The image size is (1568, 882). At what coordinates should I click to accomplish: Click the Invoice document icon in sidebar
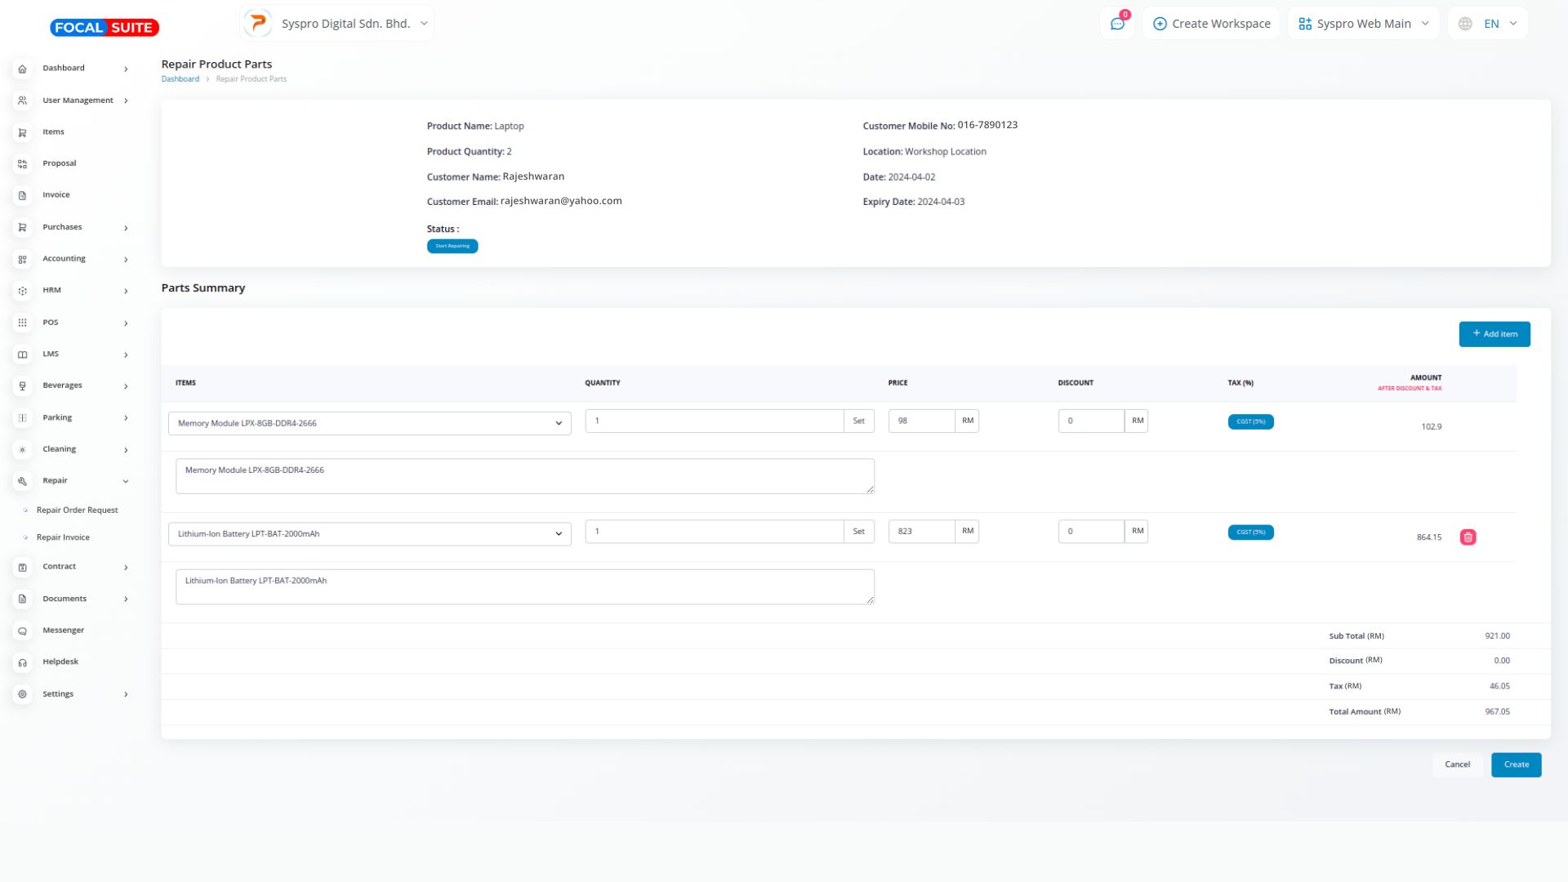coord(23,195)
